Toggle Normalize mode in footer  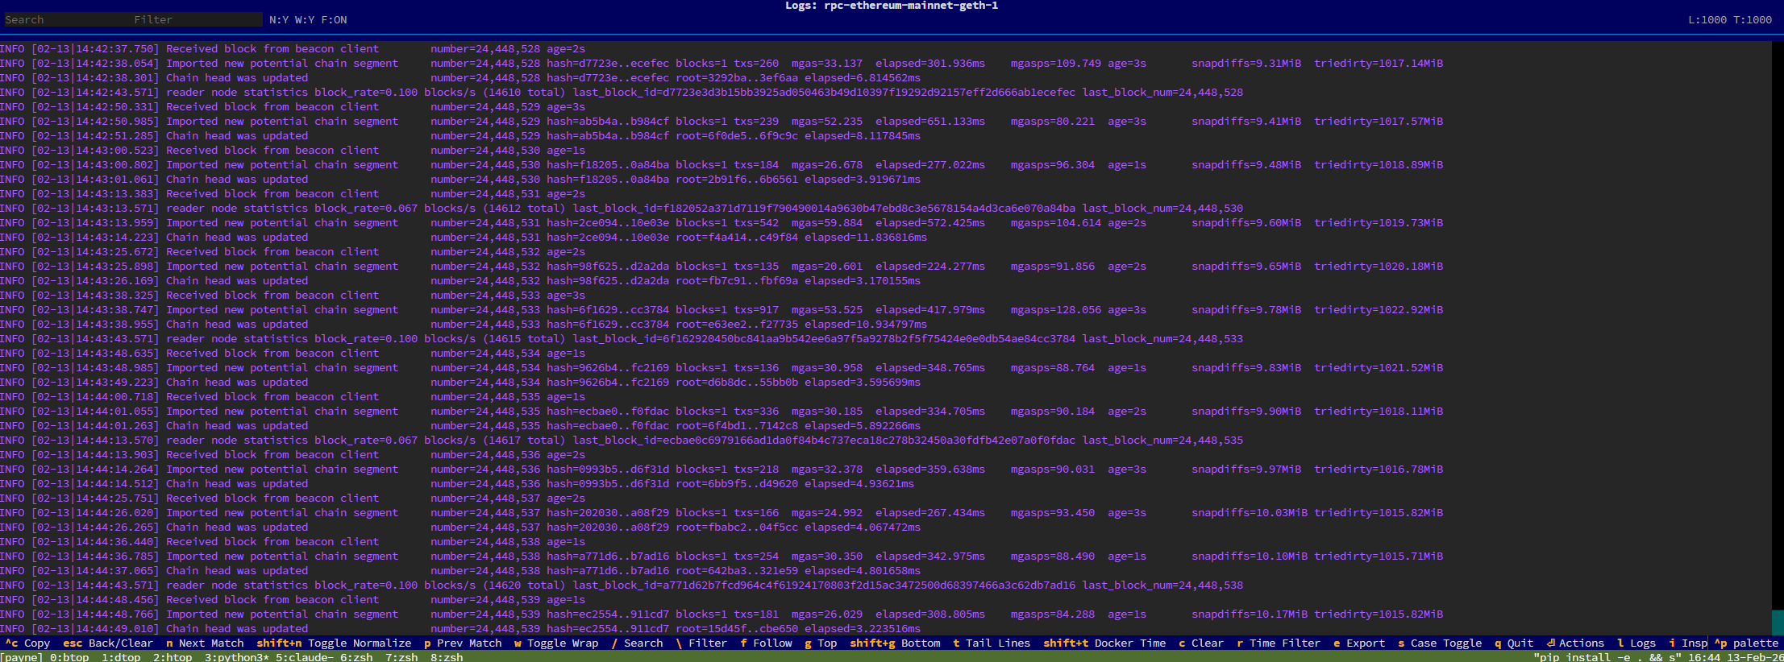point(334,643)
